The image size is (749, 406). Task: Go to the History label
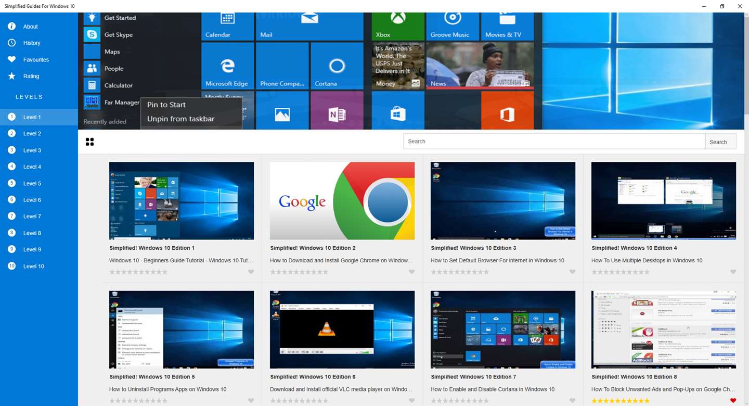click(x=32, y=43)
